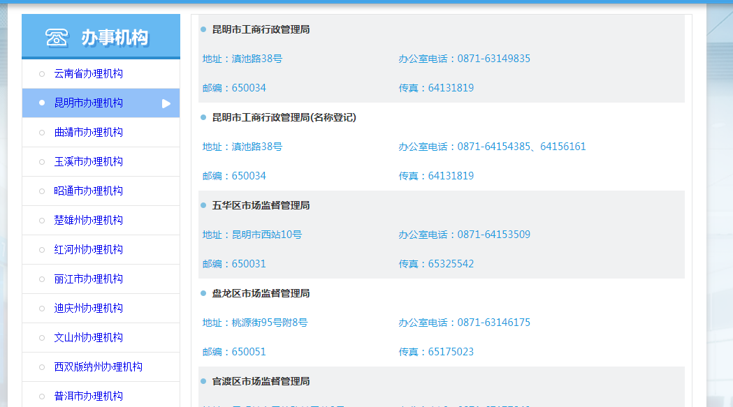Image resolution: width=733 pixels, height=407 pixels.
Task: Click office phone 0871-64154385、64156161
Action: coord(521,147)
